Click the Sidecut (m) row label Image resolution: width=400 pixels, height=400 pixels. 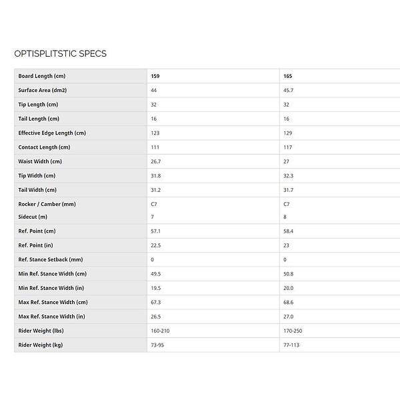click(x=33, y=217)
